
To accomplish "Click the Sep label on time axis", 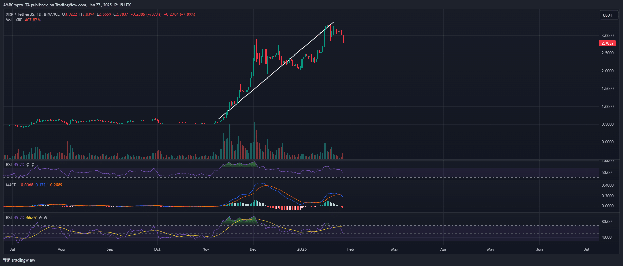I will coord(110,249).
